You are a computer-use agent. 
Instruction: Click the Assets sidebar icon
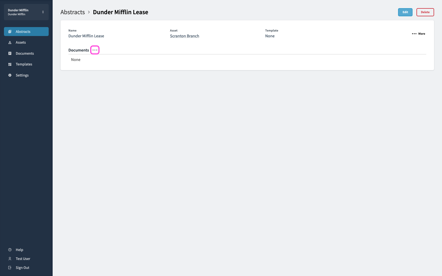(10, 43)
